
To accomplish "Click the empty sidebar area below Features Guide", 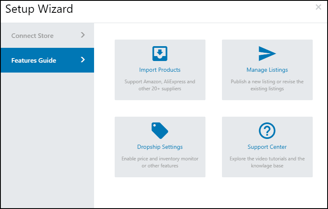I will (47, 140).
